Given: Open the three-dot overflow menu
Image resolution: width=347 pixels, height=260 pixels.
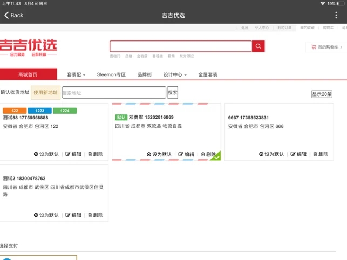Looking at the screenshot, I should pos(336,15).
